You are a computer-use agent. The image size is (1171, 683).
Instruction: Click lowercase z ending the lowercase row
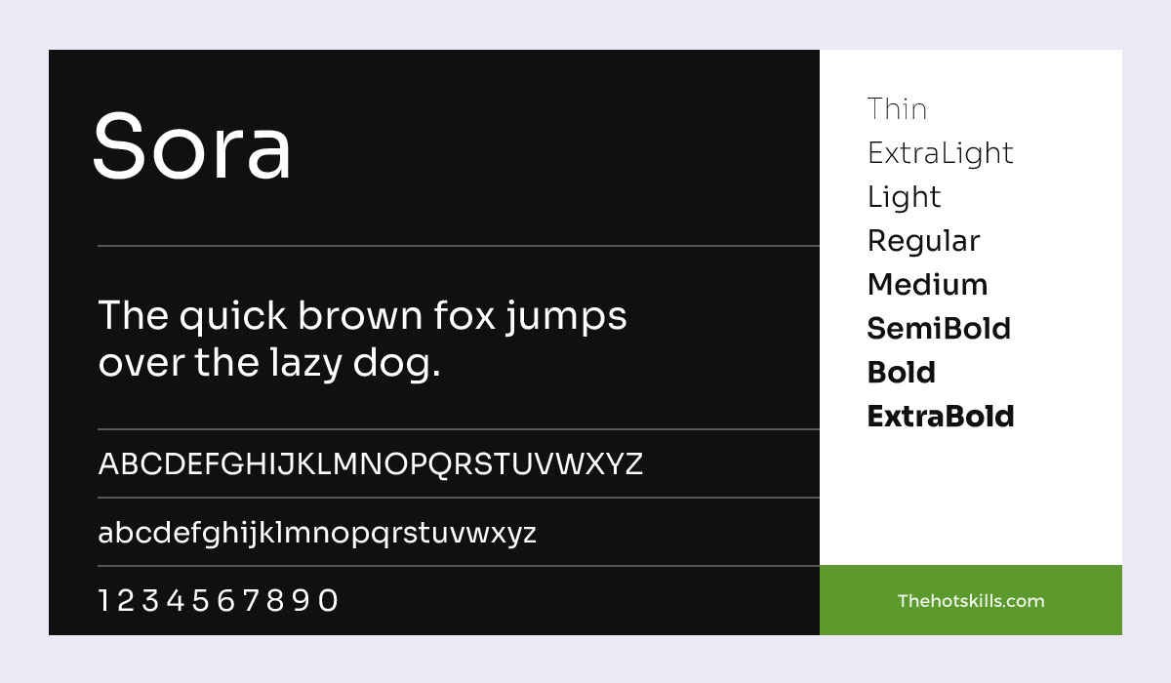pos(528,534)
